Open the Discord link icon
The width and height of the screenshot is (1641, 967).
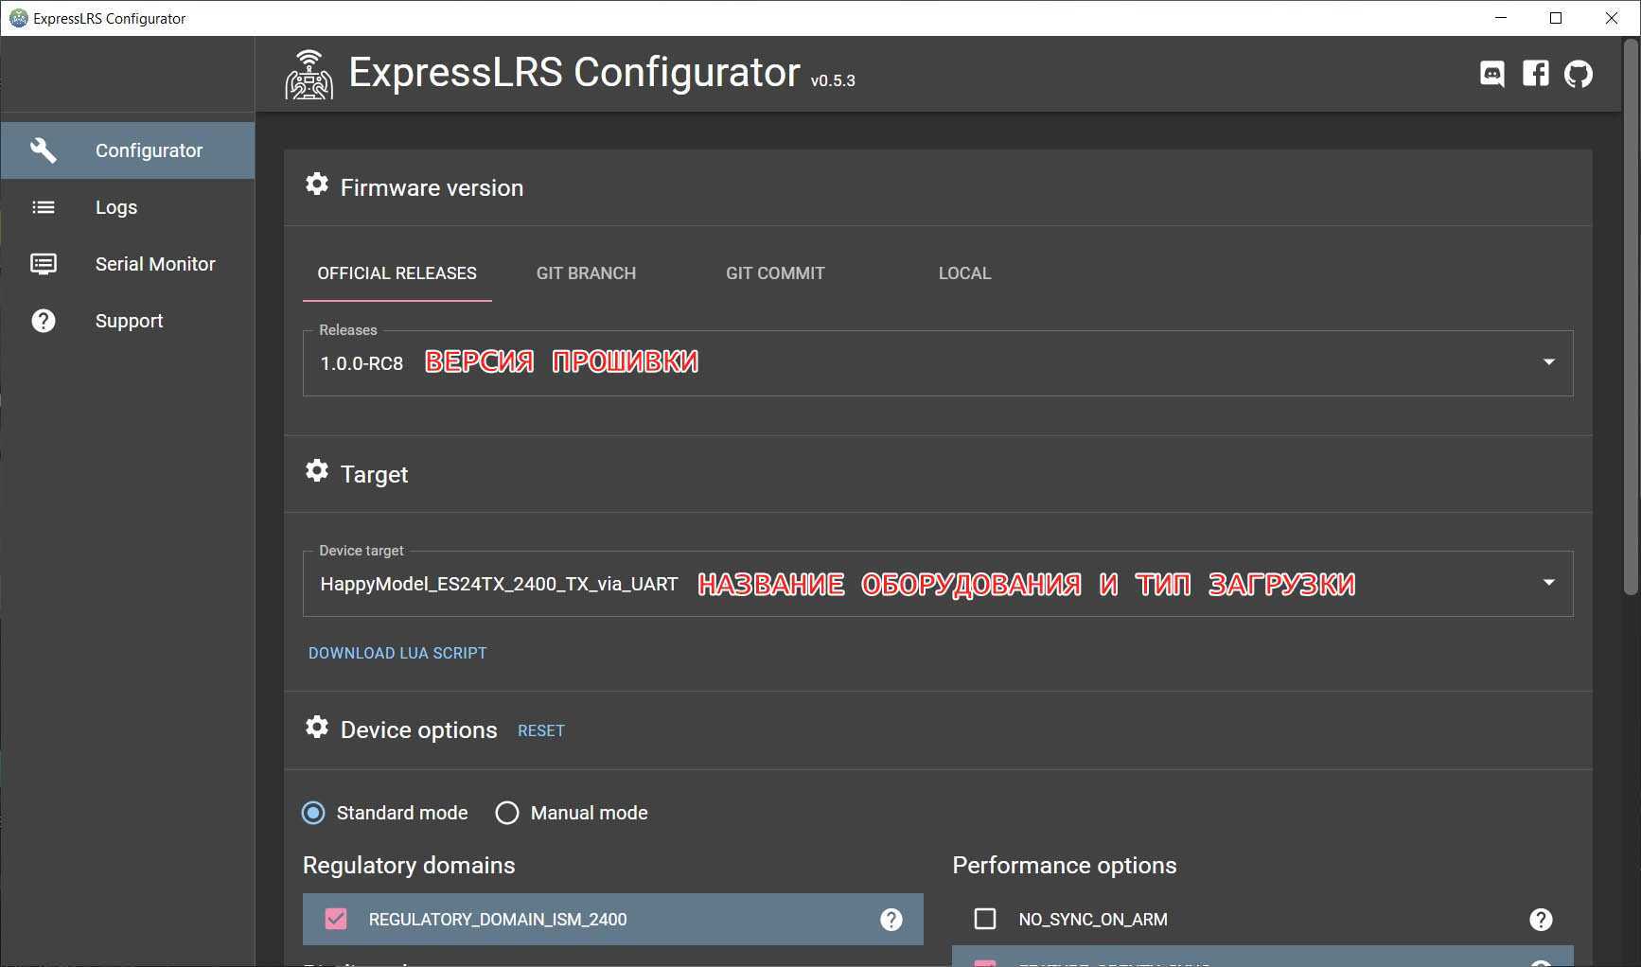1491,74
